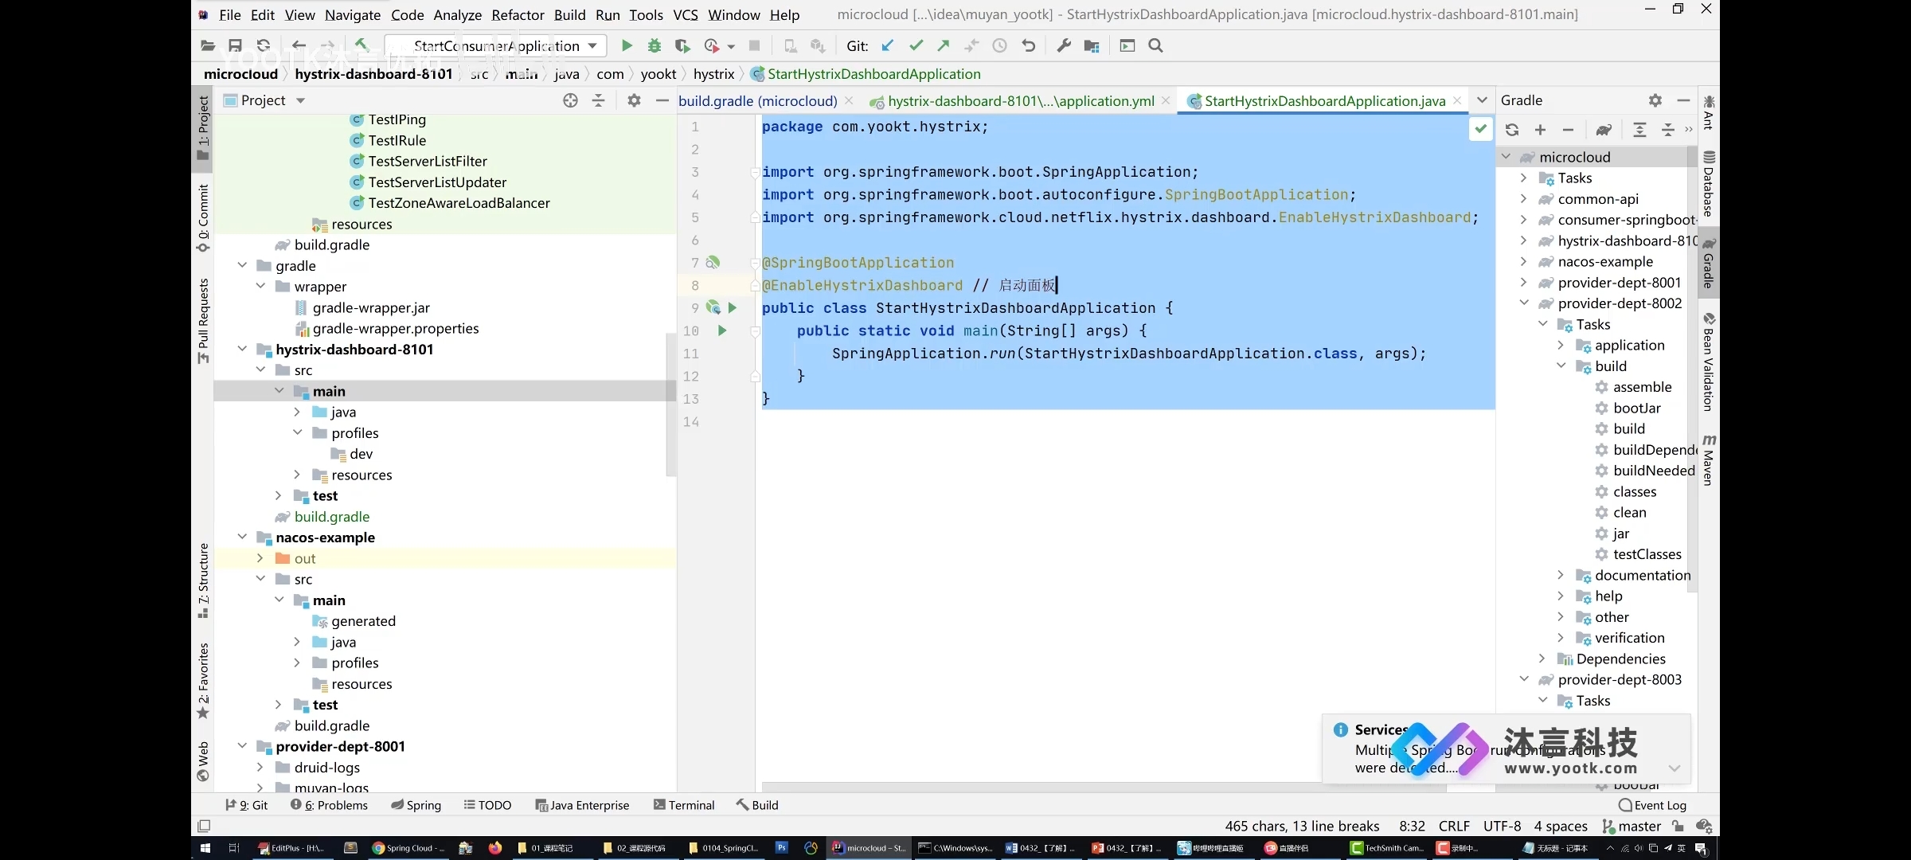This screenshot has width=1911, height=860.
Task: Open the Refactor menu
Action: [518, 14]
